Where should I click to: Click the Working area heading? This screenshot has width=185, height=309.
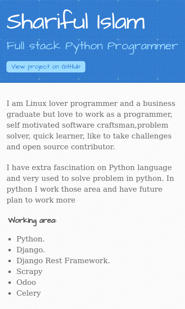[x=33, y=221]
